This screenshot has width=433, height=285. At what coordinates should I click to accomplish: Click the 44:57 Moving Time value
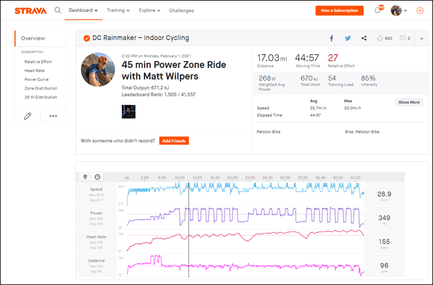[x=307, y=58]
